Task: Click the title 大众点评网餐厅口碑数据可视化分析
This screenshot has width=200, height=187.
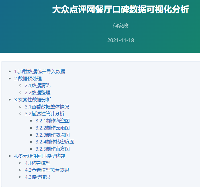Action: [121, 9]
